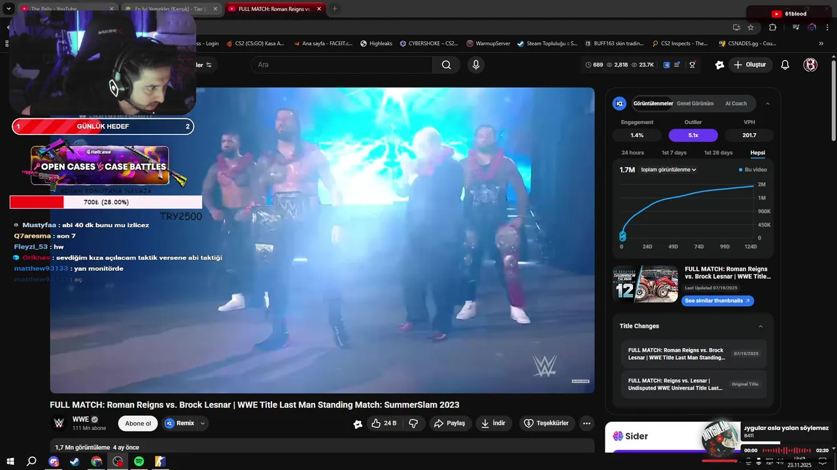Open the BUFF163 skin trading bookmark

(x=614, y=44)
